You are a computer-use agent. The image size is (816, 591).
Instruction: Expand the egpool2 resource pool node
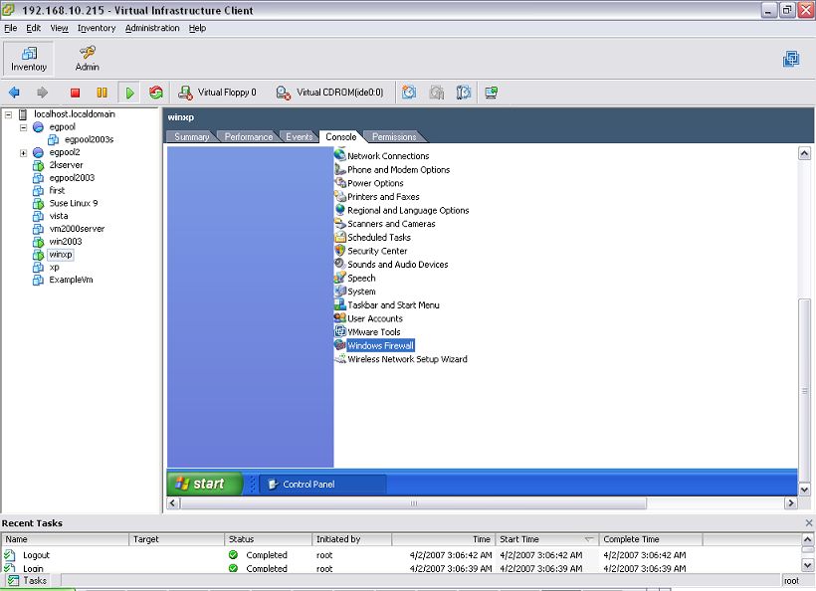pos(23,152)
